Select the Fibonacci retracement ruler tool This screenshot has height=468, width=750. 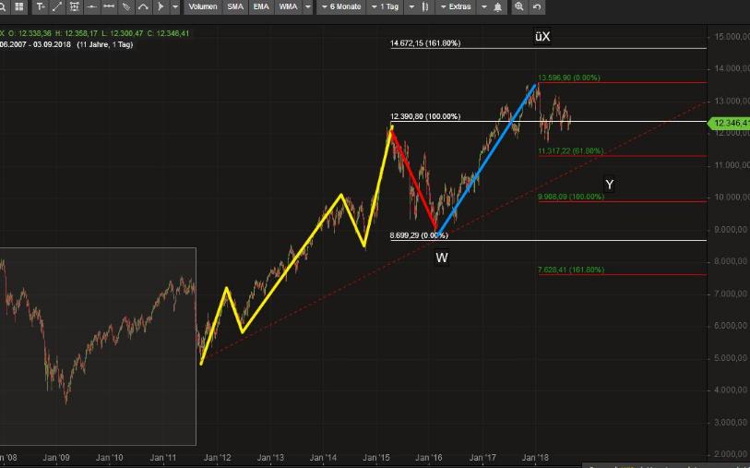(125, 6)
